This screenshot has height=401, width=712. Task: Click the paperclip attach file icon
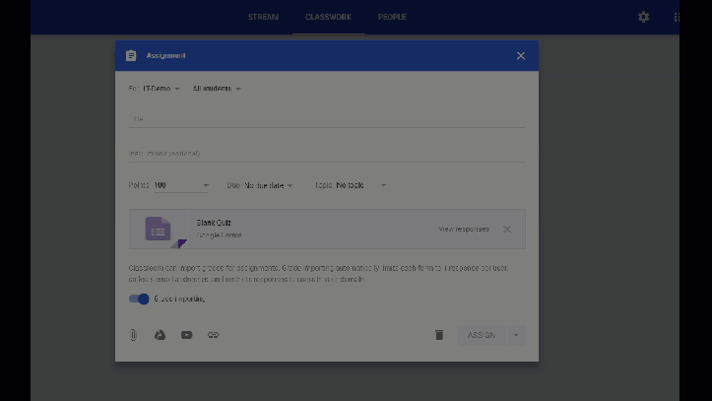click(133, 335)
